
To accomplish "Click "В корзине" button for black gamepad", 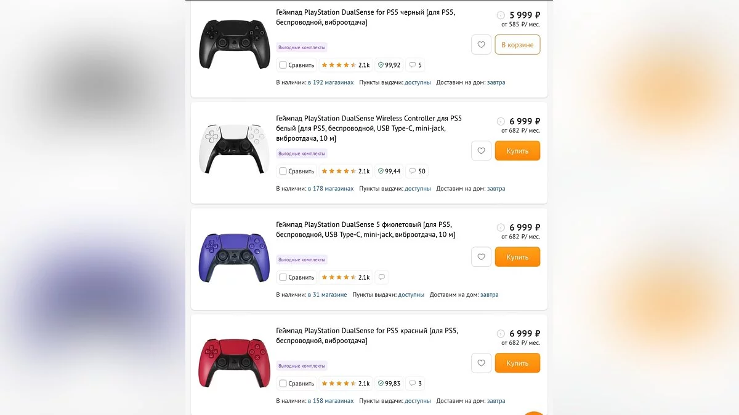I will [x=517, y=45].
